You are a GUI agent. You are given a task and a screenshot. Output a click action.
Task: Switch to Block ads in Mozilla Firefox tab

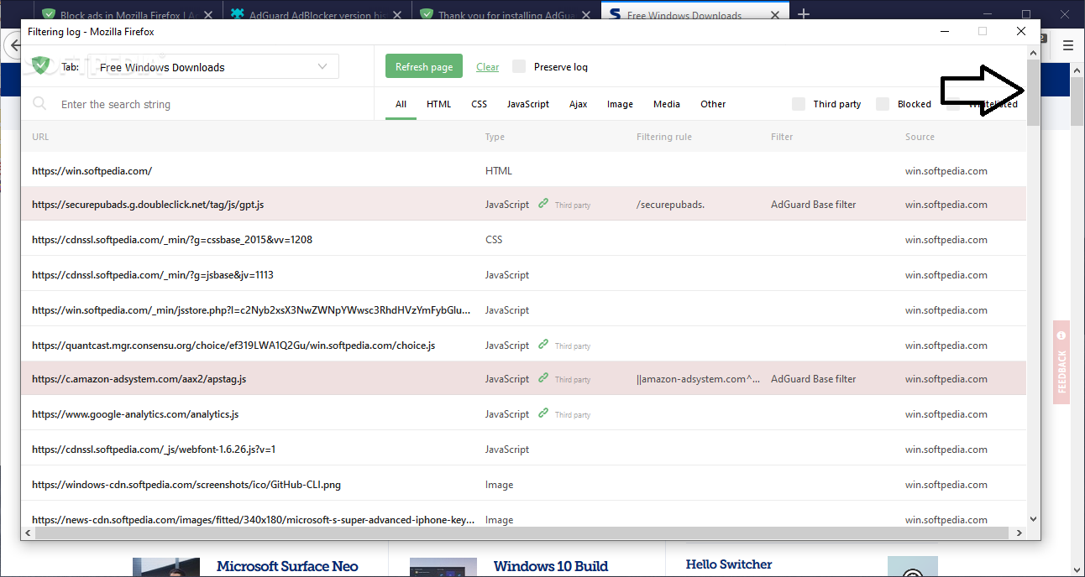point(128,15)
